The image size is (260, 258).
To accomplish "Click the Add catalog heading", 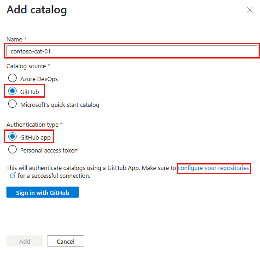I will [37, 10].
